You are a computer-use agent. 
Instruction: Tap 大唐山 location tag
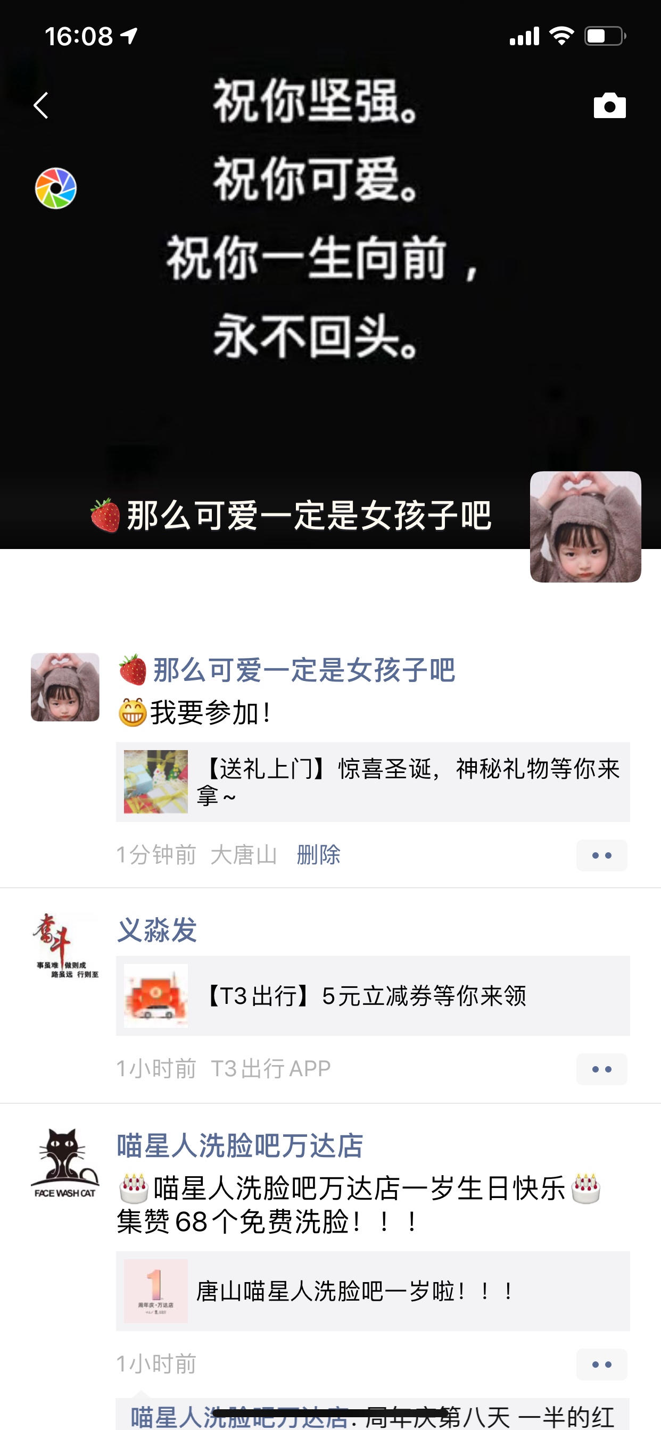coord(244,855)
